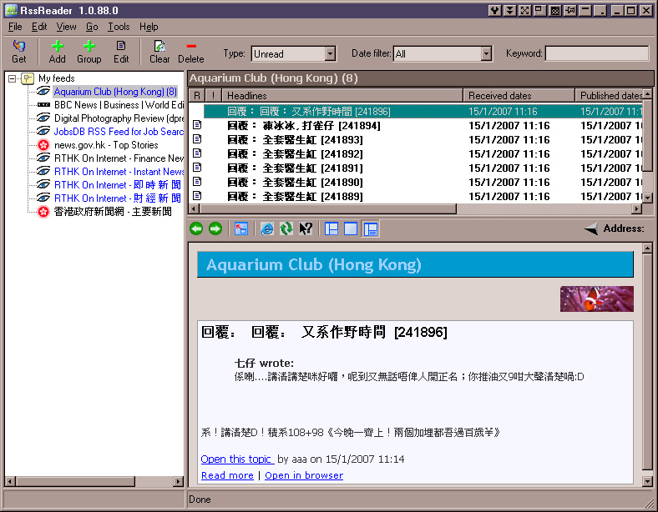Select the single-pane layout icon
658x512 pixels.
351,228
